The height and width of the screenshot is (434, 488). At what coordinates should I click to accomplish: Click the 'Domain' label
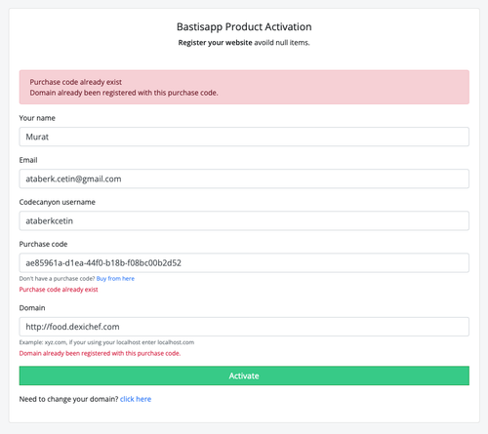(x=32, y=308)
